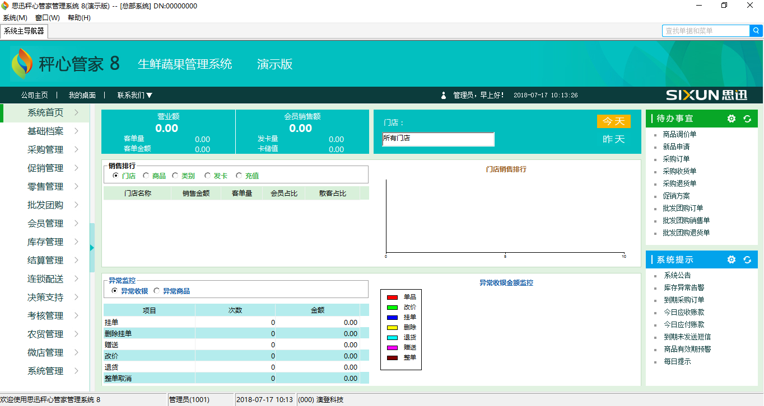Viewport: 764px width, 406px height.
Task: Click the red 单品 legend swatch
Action: point(392,298)
